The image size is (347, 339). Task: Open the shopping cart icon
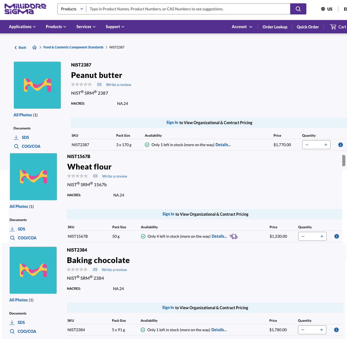[x=333, y=27]
